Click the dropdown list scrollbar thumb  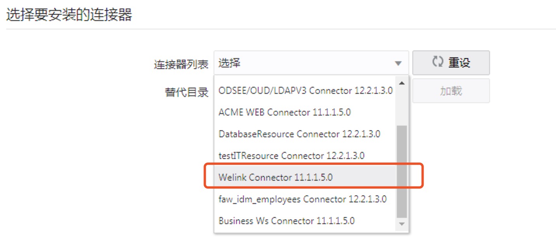pos(402,172)
